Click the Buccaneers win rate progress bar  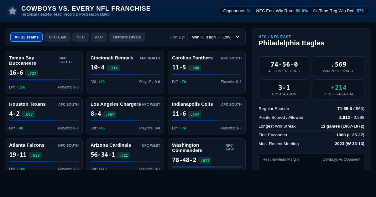(x=44, y=80)
